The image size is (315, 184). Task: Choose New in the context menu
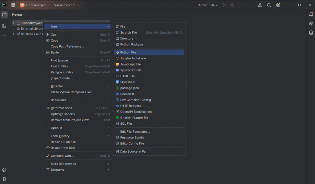click(x=78, y=26)
